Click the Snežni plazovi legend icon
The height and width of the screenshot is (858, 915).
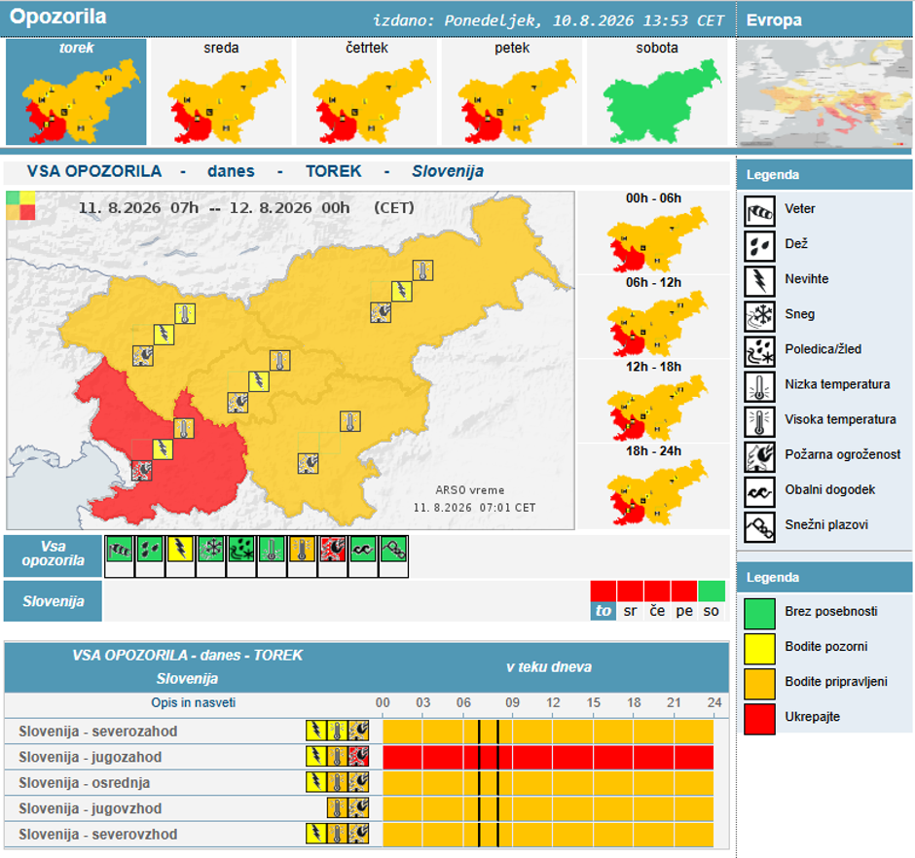coord(759,527)
